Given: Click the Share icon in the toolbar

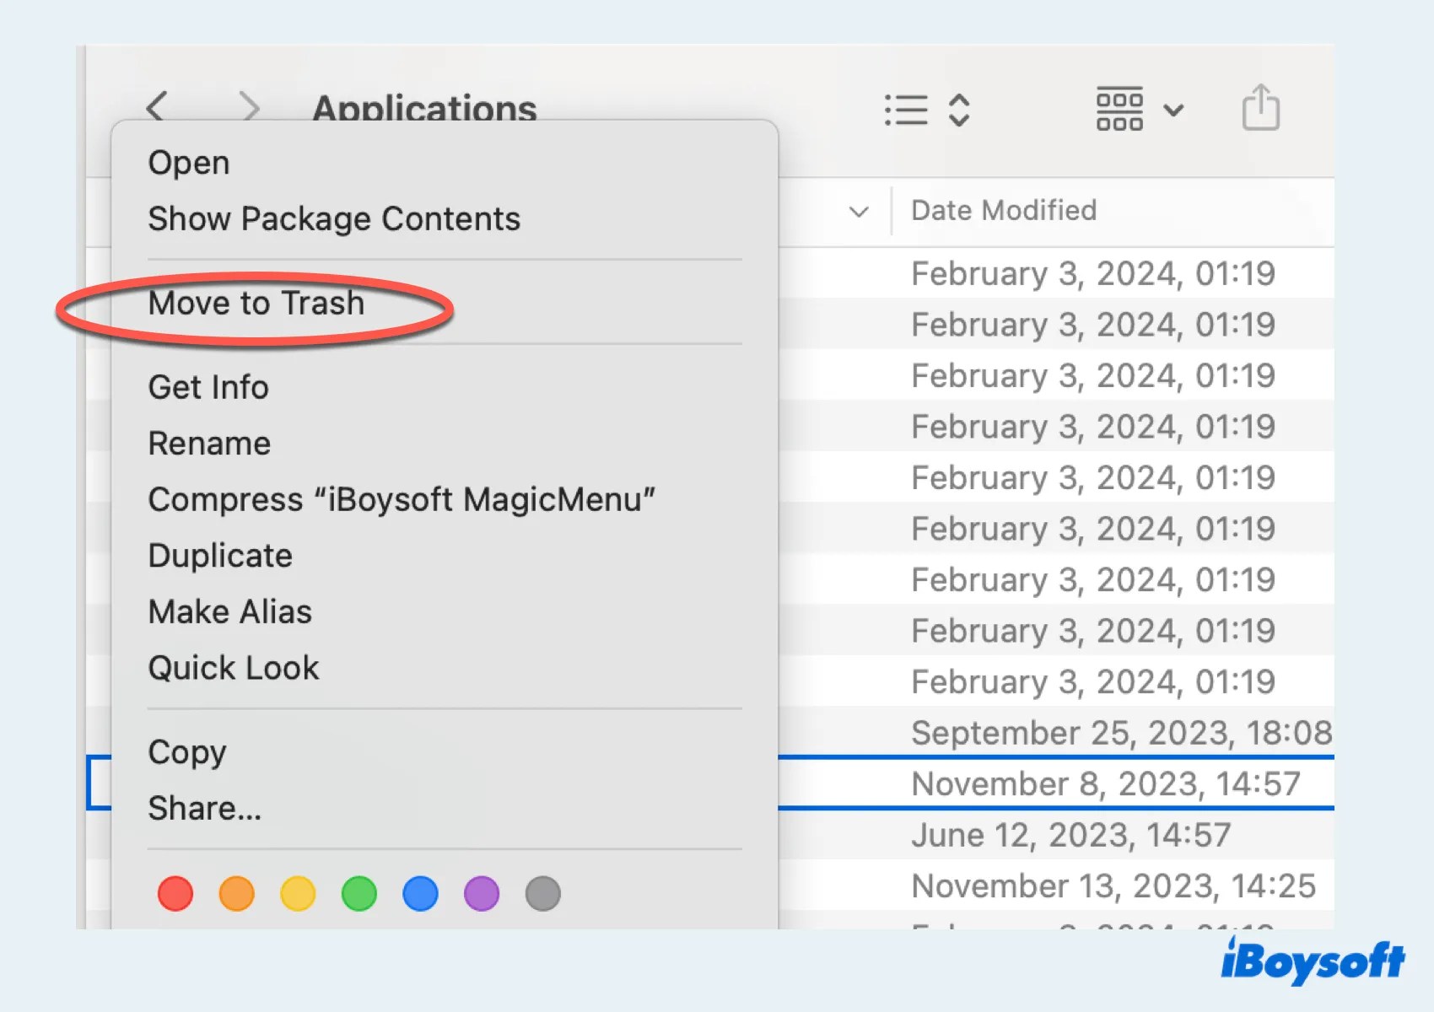Looking at the screenshot, I should 1260,107.
